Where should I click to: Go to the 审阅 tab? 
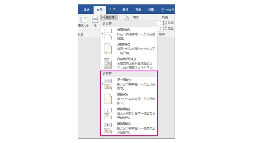coord(138,10)
